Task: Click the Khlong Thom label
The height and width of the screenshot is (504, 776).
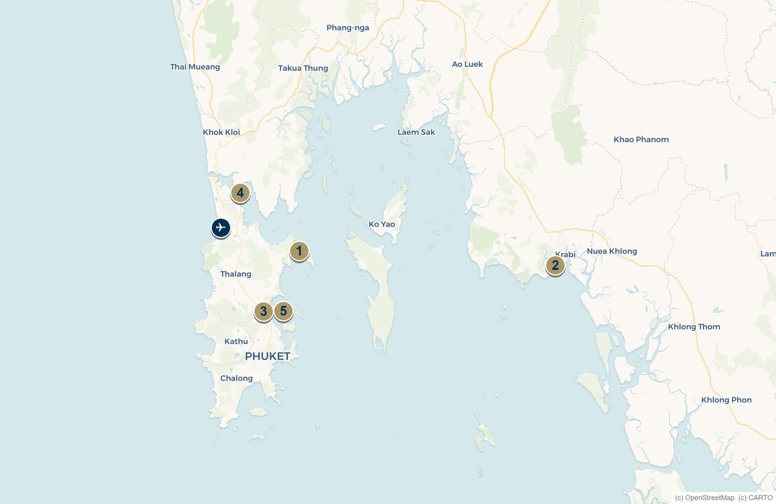Action: (694, 327)
